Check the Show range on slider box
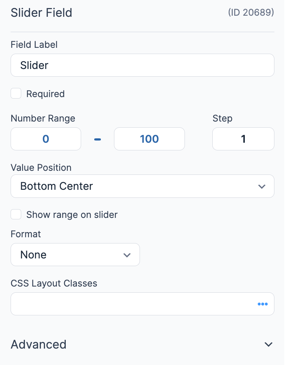Image resolution: width=285 pixels, height=365 pixels. (16, 214)
